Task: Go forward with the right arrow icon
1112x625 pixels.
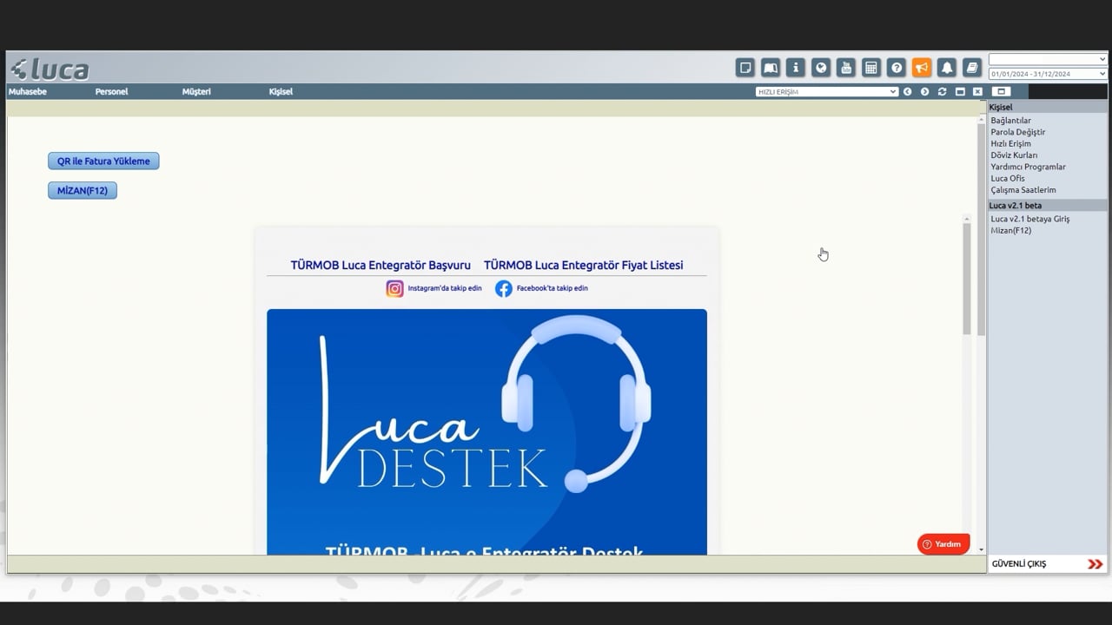Action: [924, 91]
